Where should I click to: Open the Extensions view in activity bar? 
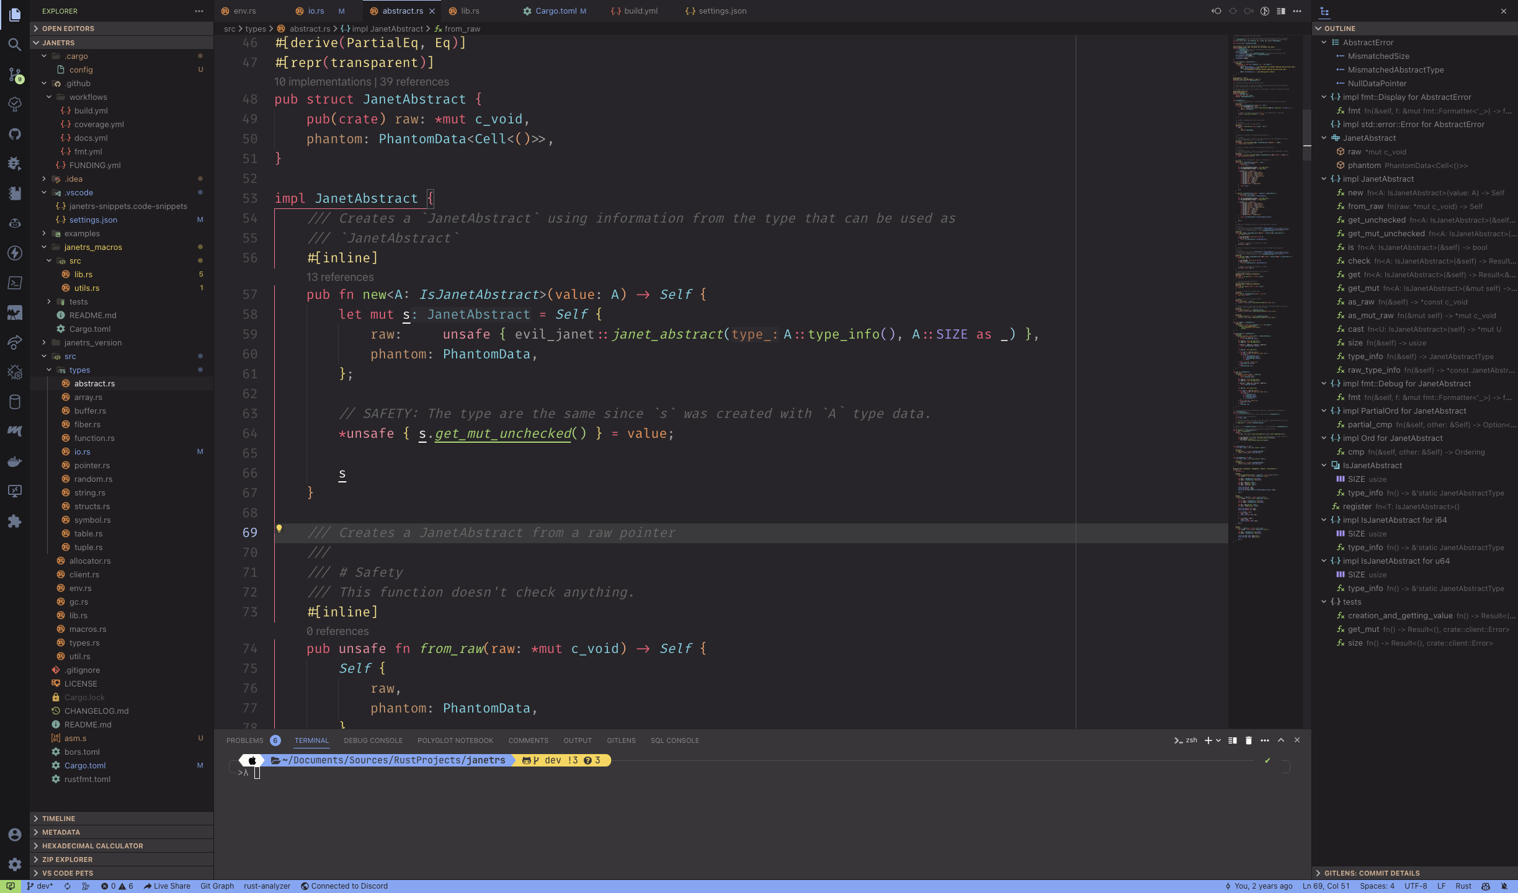pos(15,522)
